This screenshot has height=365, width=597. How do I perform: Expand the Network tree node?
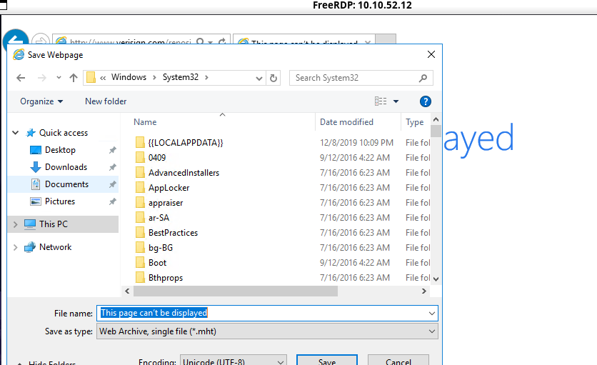coord(15,247)
